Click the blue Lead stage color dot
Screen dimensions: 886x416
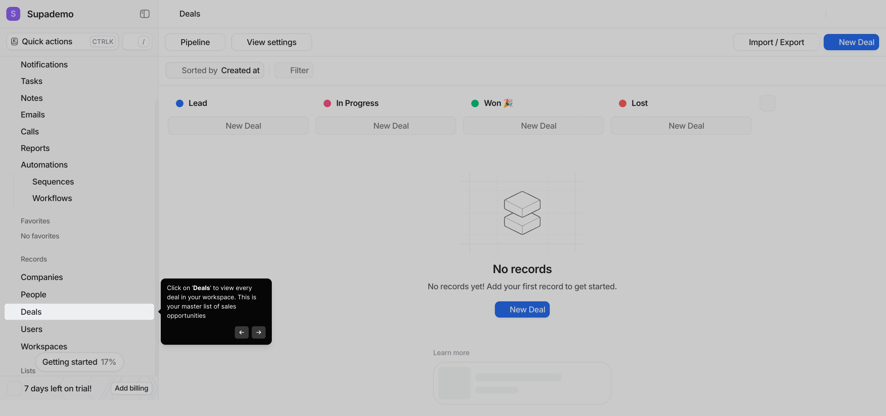pyautogui.click(x=180, y=103)
